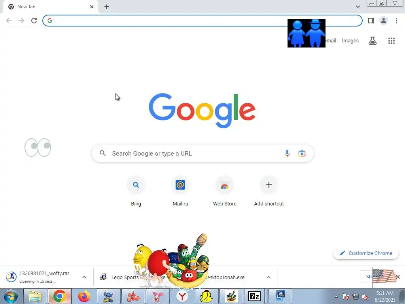Open the Google apps grid
This screenshot has height=304, width=405.
[x=392, y=41]
